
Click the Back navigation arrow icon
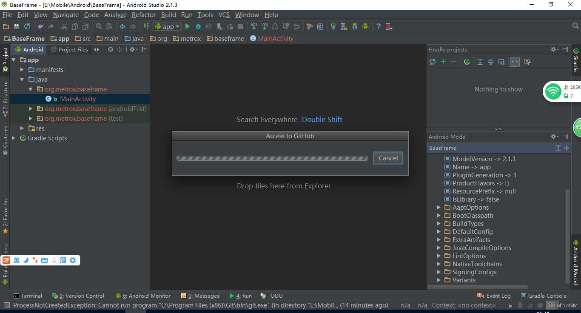click(122, 26)
